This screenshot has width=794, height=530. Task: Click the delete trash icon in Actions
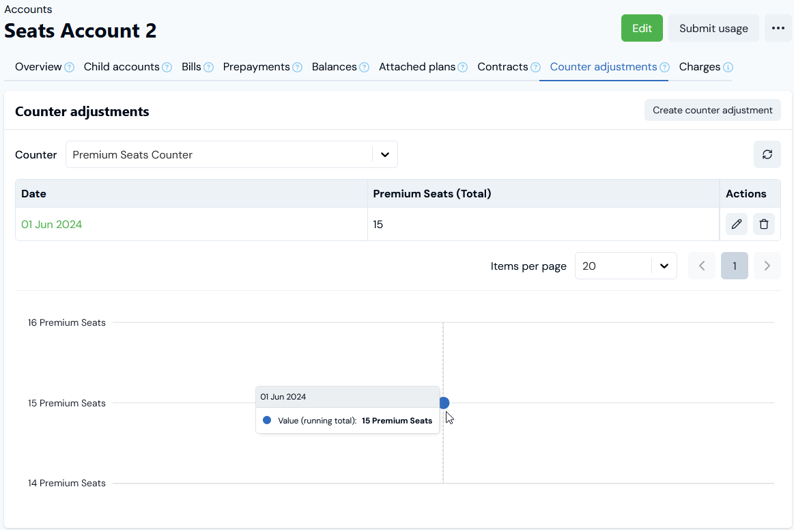[x=763, y=224]
